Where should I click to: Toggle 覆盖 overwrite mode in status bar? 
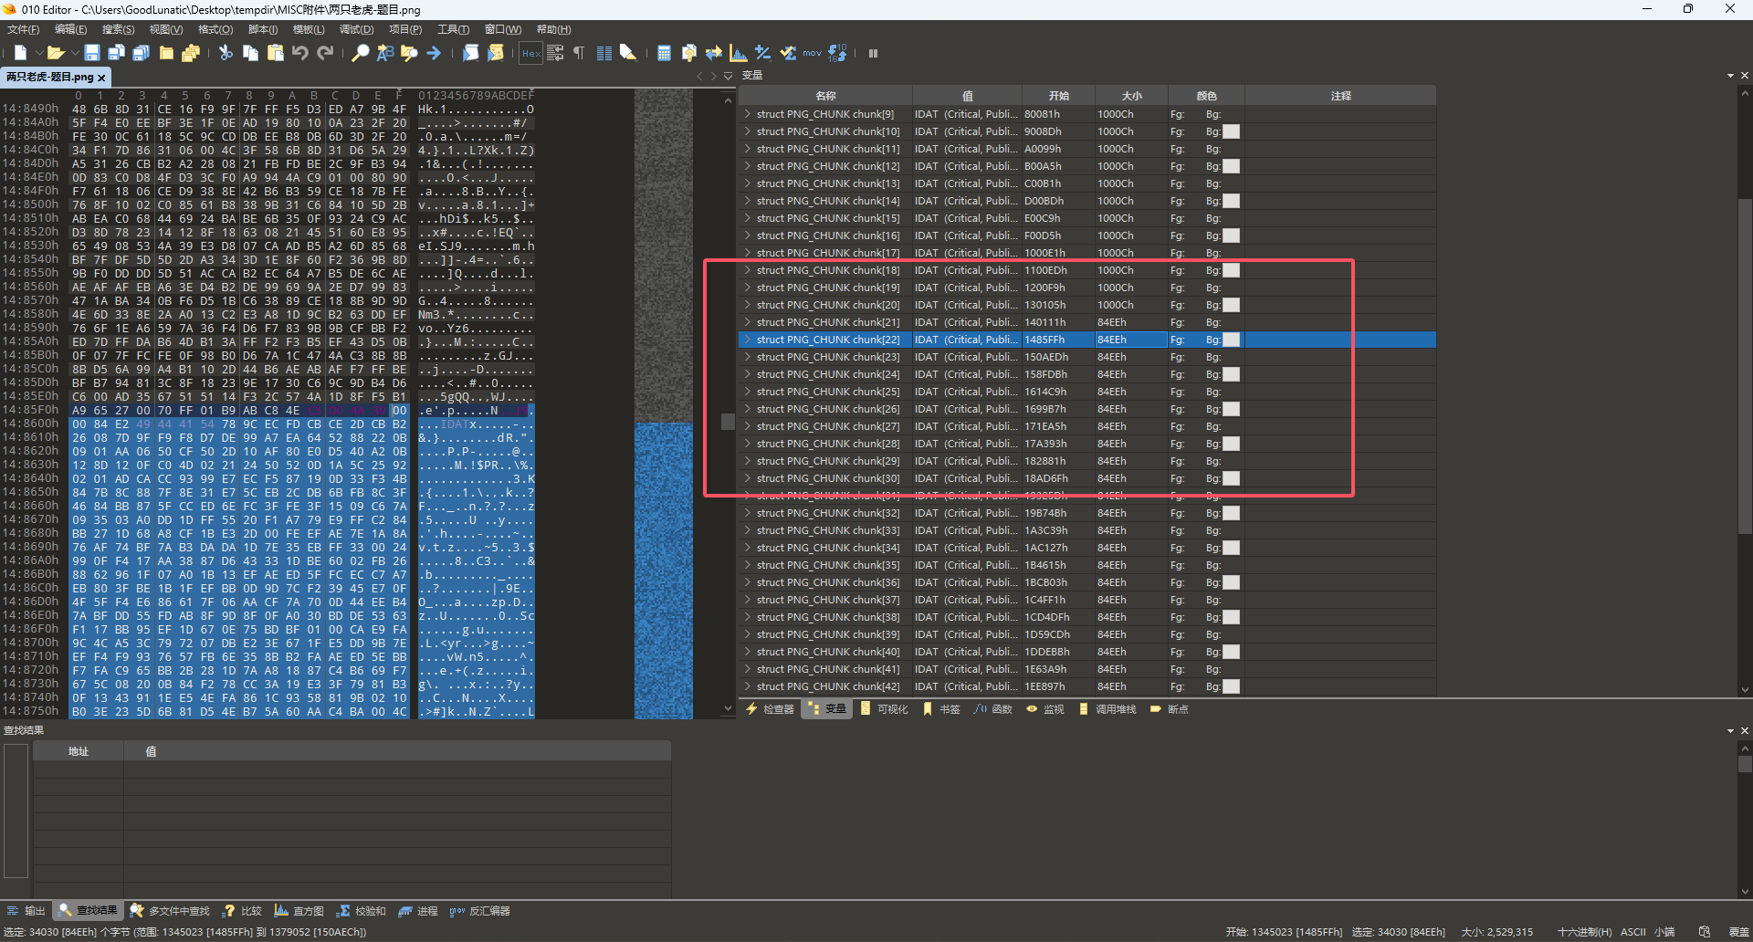[x=1738, y=932]
